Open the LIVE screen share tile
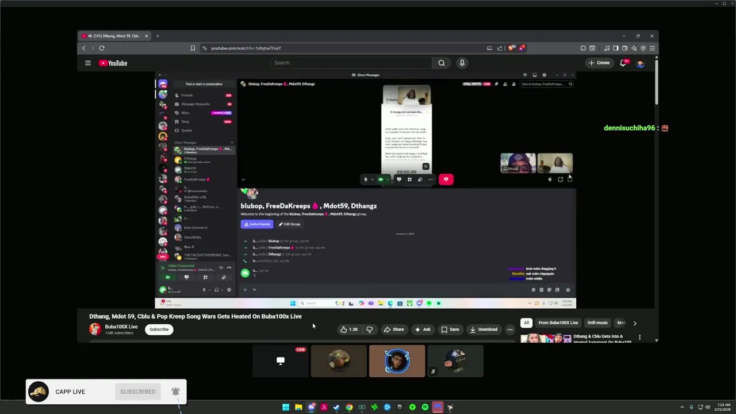The image size is (736, 414). point(281,361)
